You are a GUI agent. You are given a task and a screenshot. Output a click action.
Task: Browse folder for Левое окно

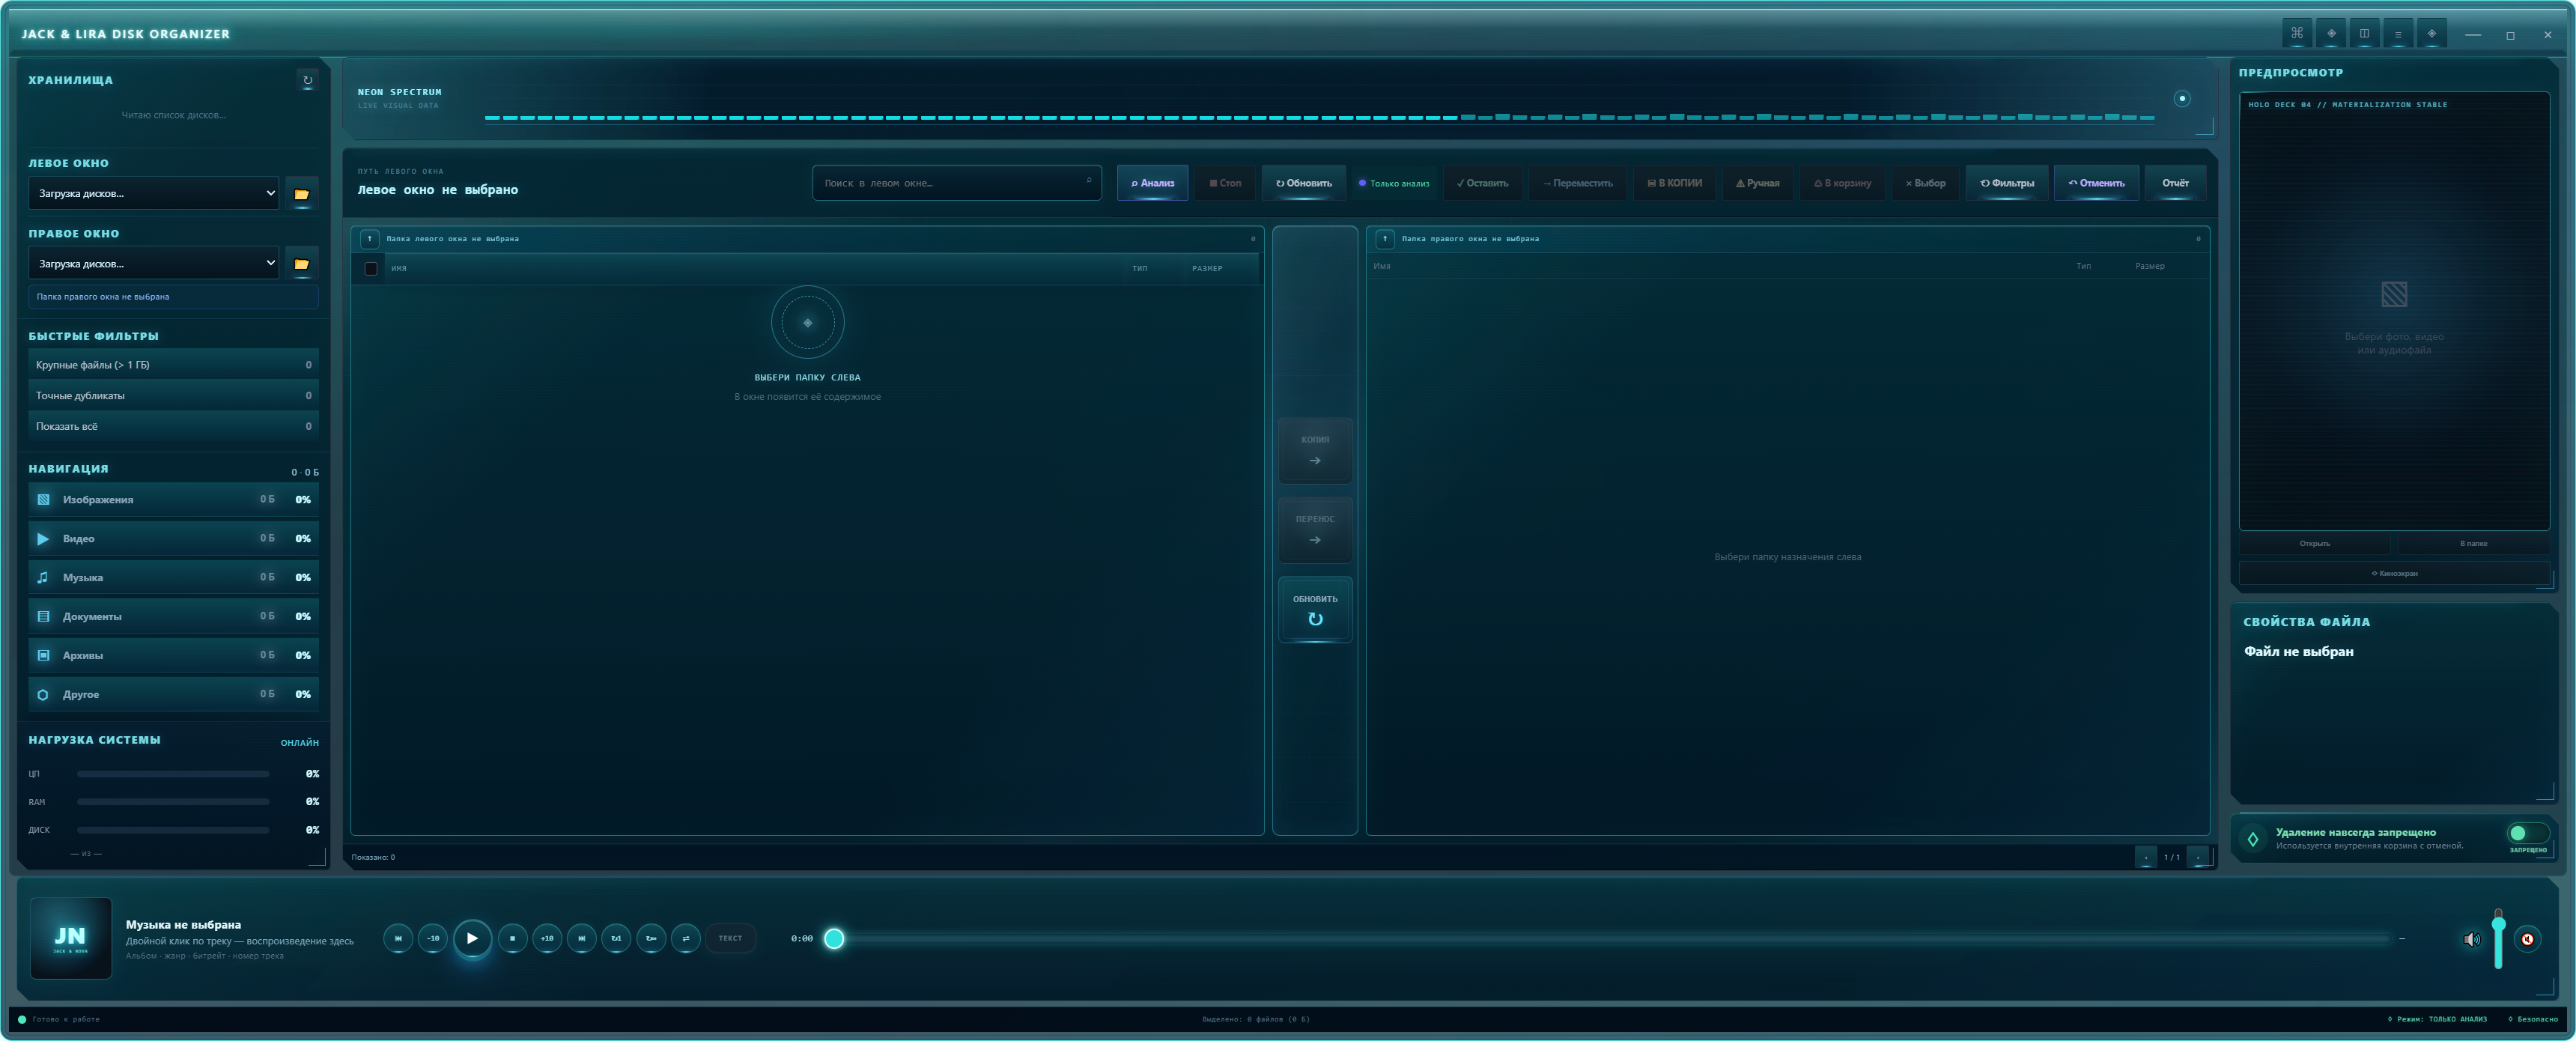pos(301,194)
